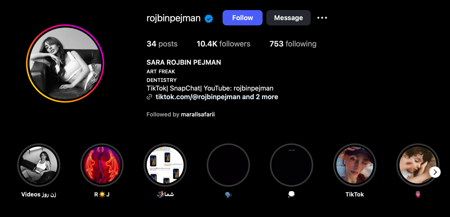The height and width of the screenshot is (217, 450).
Task: Open the 10.4K followers list
Action: pyautogui.click(x=223, y=44)
